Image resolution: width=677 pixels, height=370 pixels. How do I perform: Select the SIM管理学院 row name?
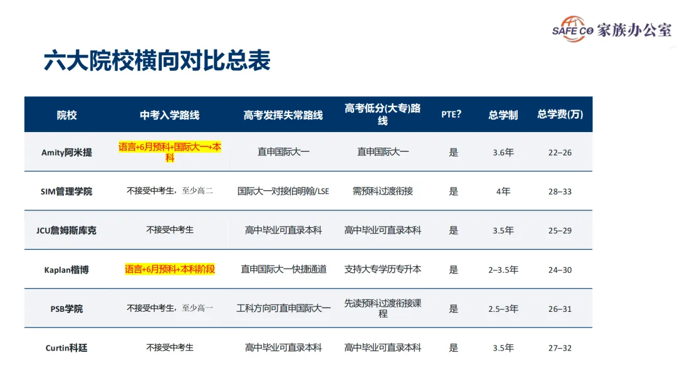66,192
